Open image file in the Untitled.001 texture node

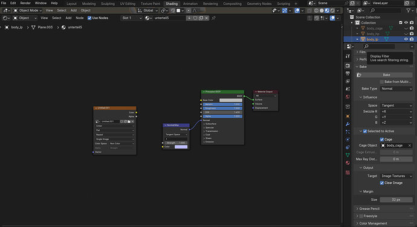point(129,121)
